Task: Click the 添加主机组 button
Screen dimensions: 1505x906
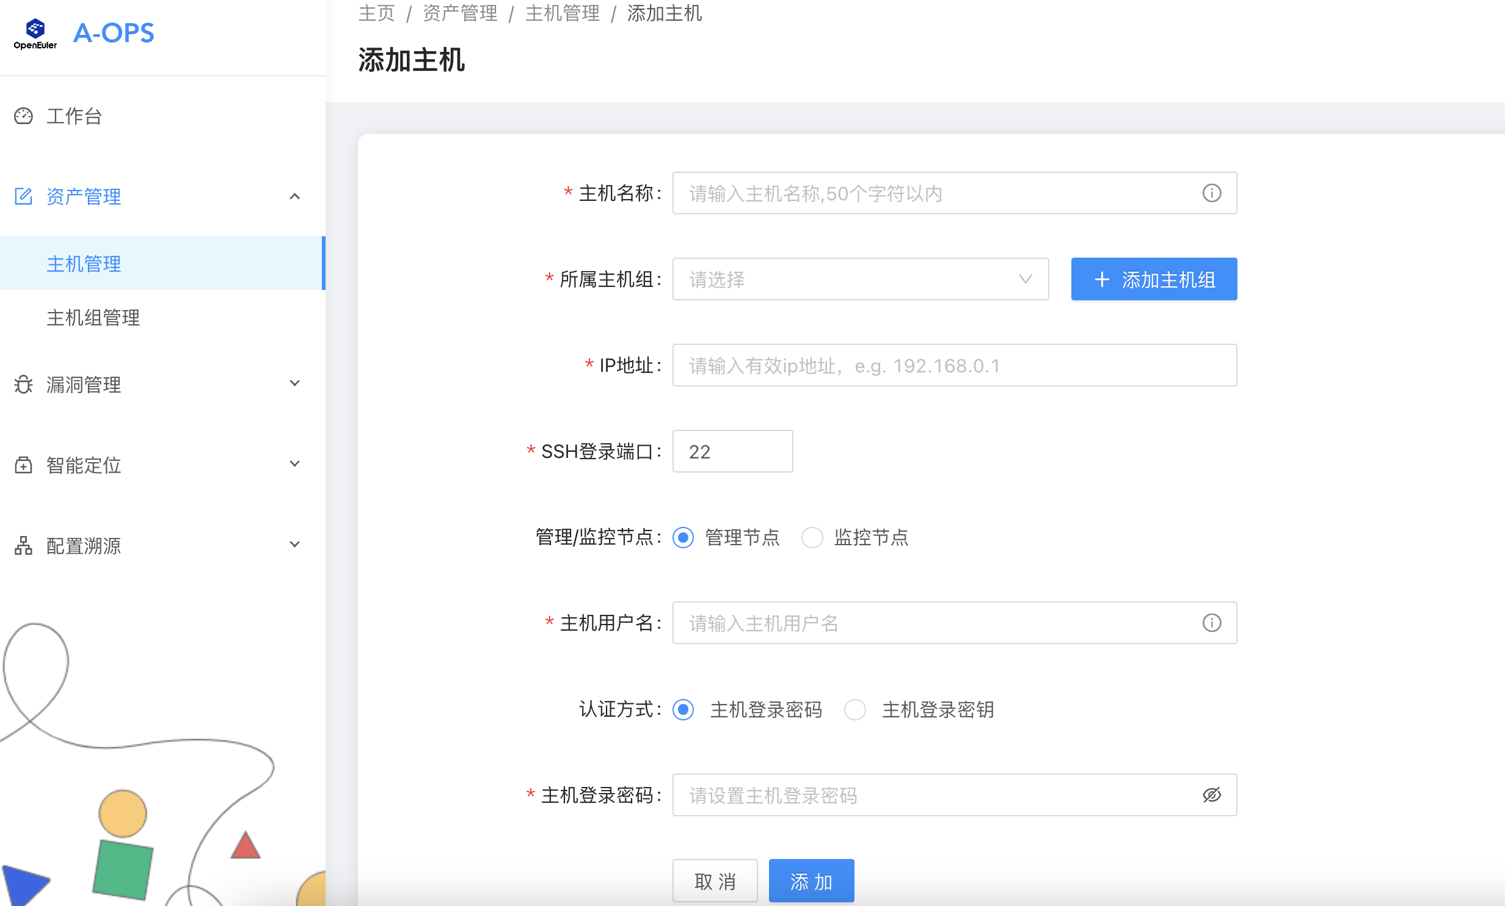Action: click(x=1153, y=279)
